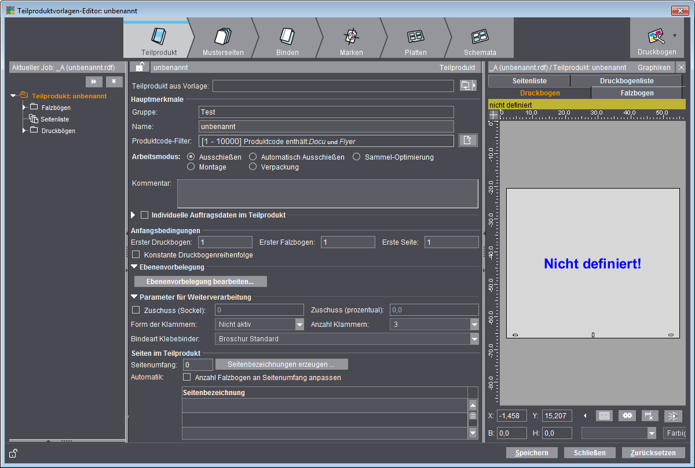Click the Produktcode-Filter edit icon
The height and width of the screenshot is (468, 695).
click(468, 141)
